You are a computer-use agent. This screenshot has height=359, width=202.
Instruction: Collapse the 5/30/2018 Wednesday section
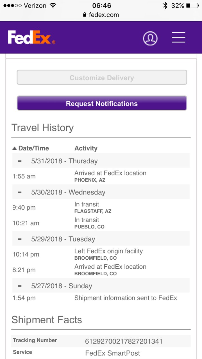pos(20,192)
